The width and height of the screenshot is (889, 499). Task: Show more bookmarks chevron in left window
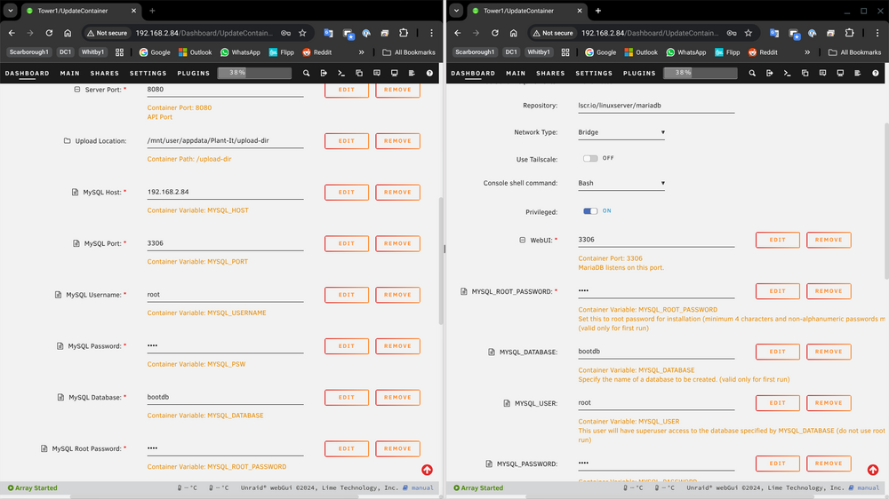[x=361, y=52]
